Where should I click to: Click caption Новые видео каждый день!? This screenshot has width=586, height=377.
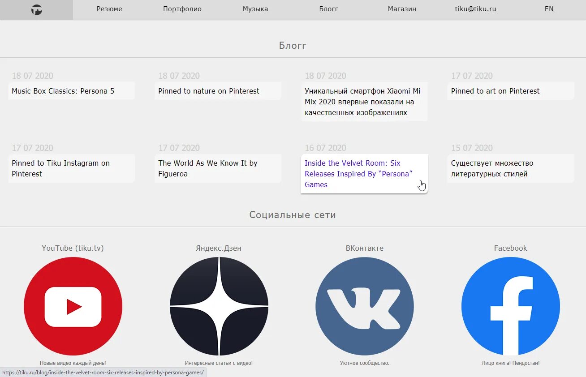[x=73, y=363]
